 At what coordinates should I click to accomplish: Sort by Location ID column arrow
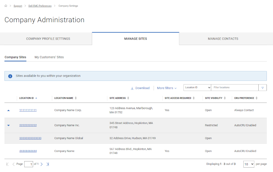(36, 98)
